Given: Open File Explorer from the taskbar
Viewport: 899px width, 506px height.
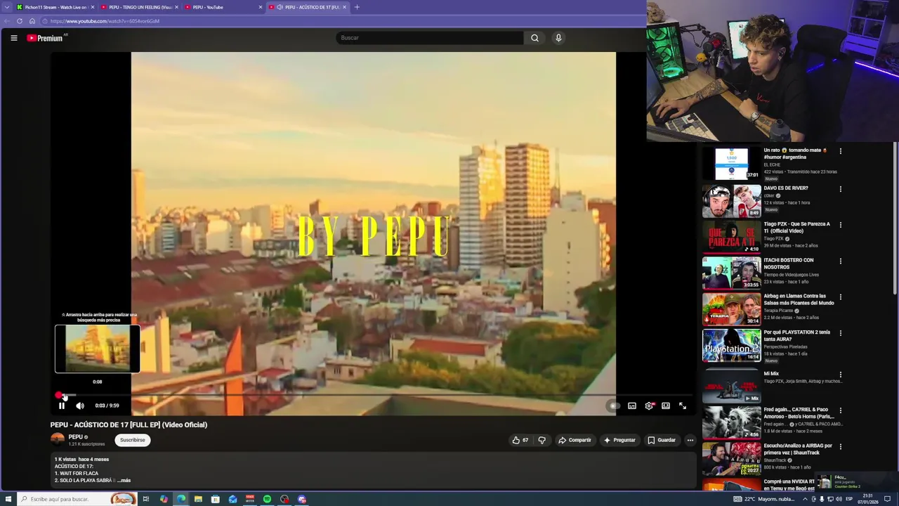Looking at the screenshot, I should coord(198,499).
